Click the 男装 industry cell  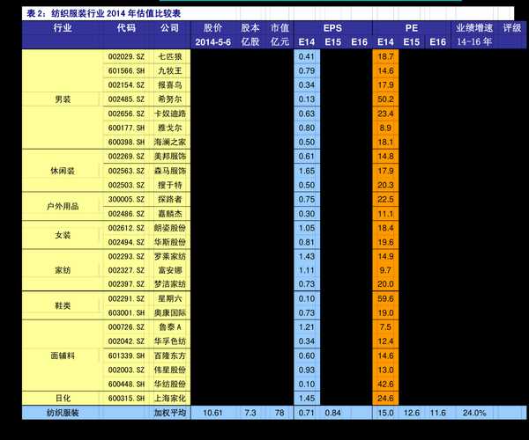point(63,99)
